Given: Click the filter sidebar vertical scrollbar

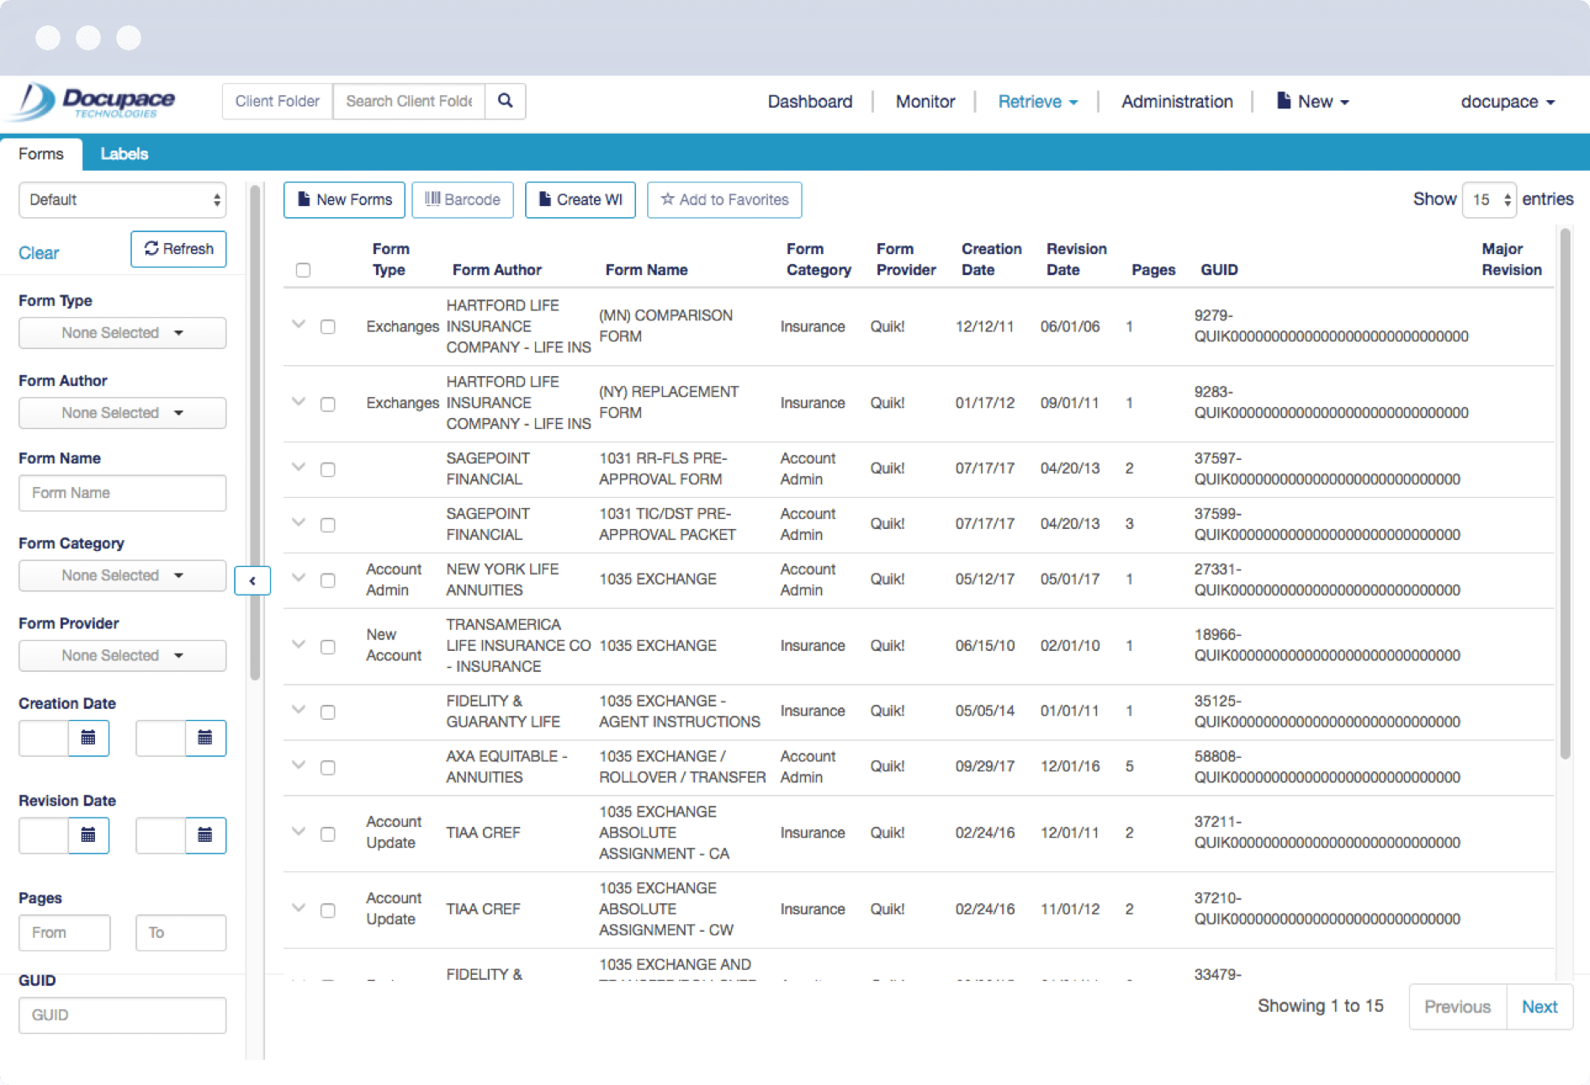Looking at the screenshot, I should coord(255,432).
